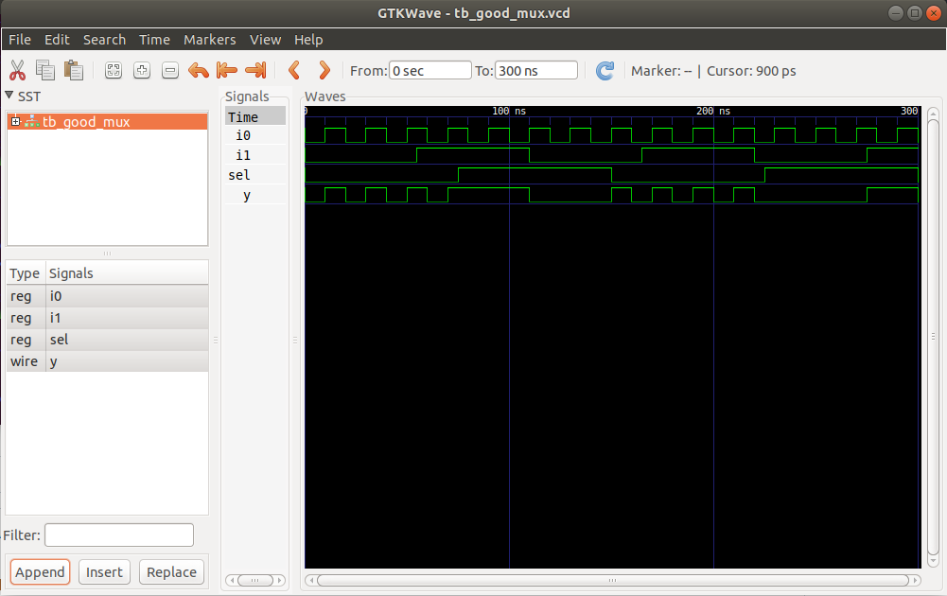This screenshot has width=947, height=596.
Task: Select the sel signal in the Signals list
Action: pyautogui.click(x=59, y=340)
